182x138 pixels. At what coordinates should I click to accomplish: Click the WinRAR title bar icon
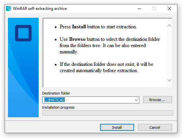pos(9,9)
